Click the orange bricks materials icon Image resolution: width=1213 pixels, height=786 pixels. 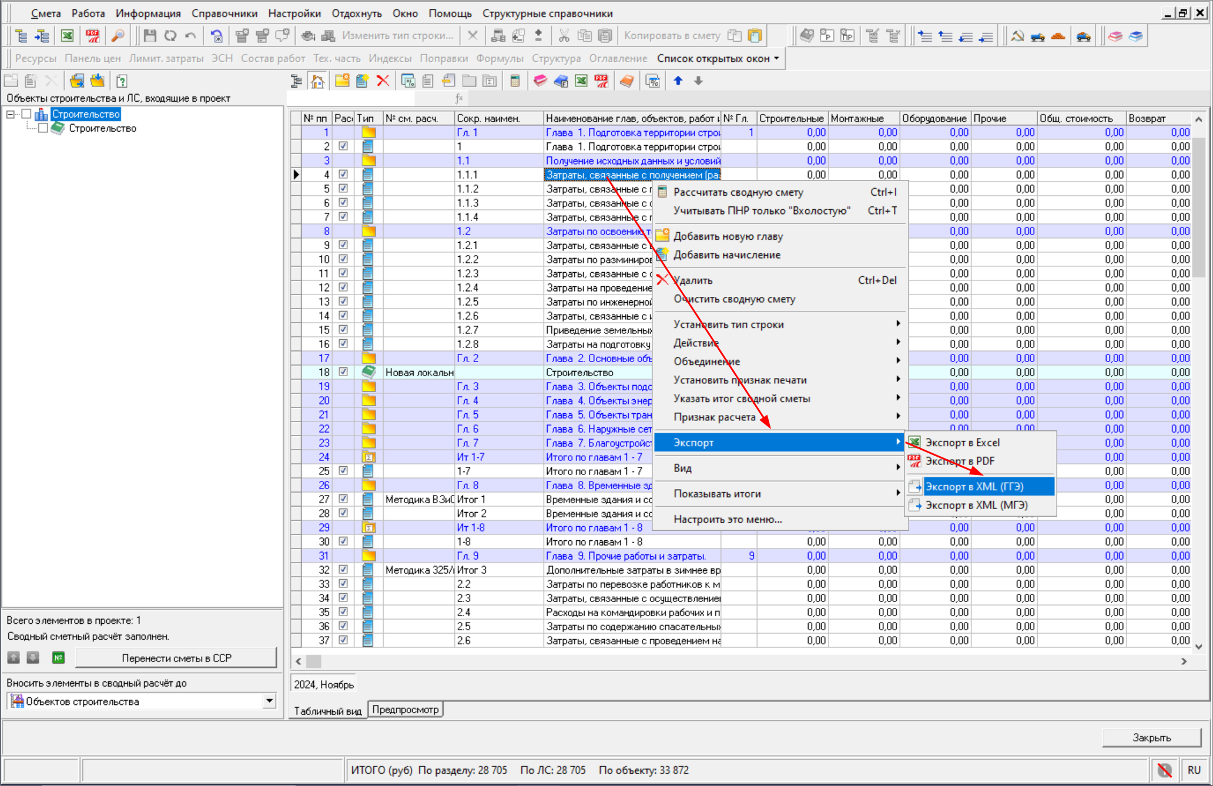1058,36
